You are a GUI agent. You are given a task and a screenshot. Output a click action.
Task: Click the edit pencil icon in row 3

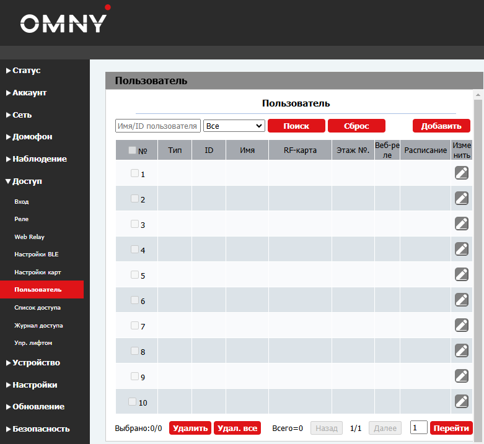pos(461,224)
